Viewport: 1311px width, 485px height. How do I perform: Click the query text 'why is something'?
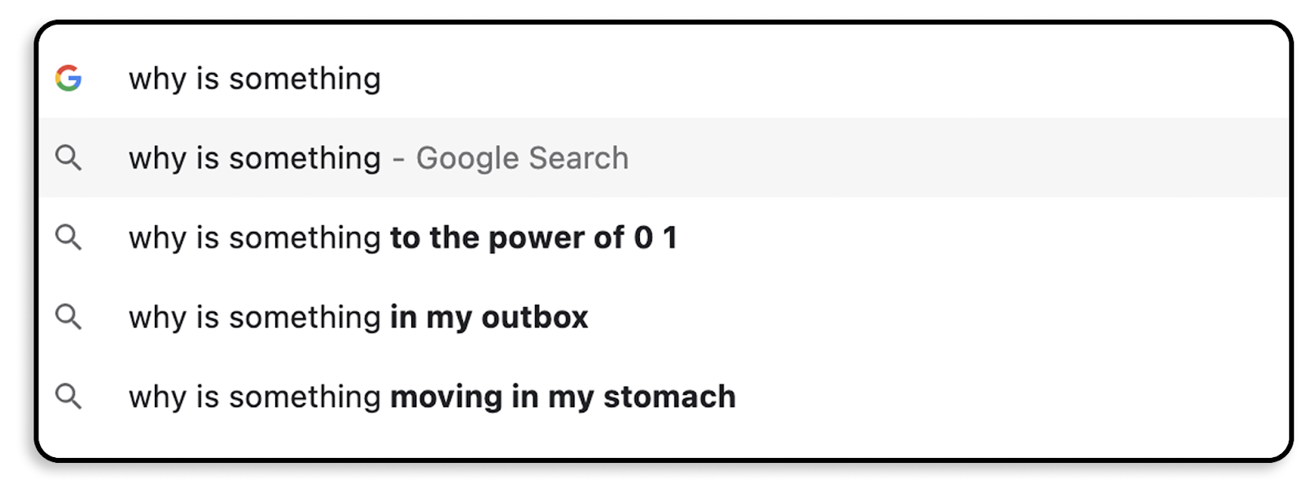(254, 79)
